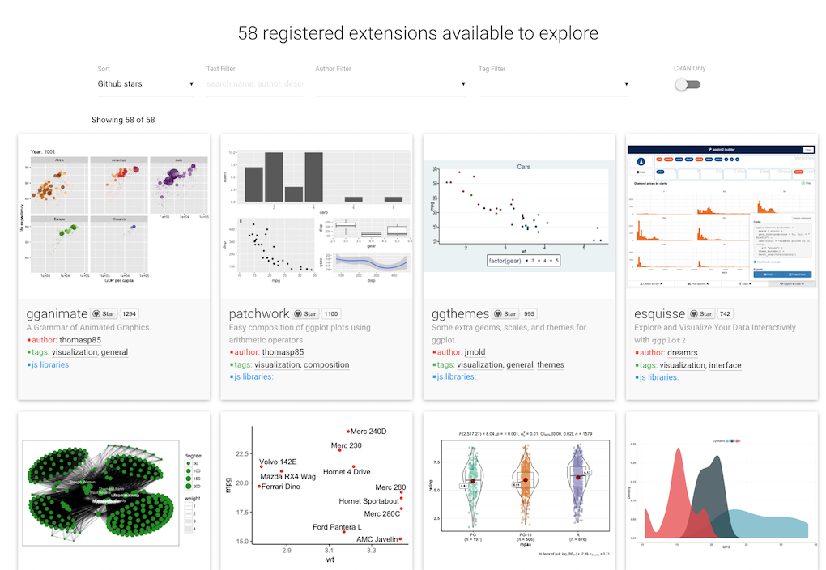This screenshot has height=570, width=826.
Task: Enable the CRAN Only toggle
Action: click(688, 84)
